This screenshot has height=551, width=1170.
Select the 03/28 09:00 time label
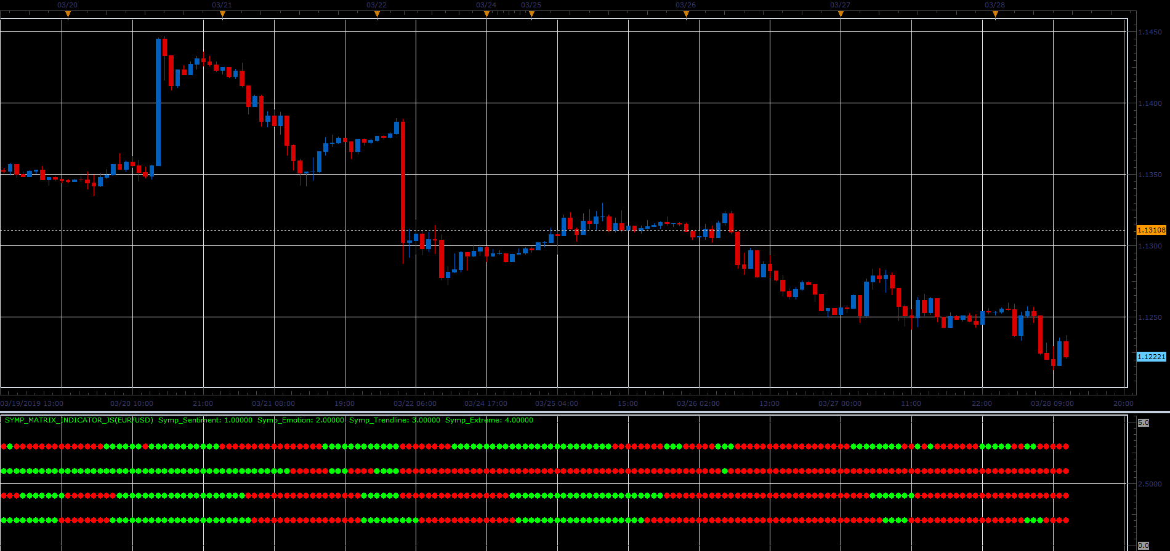click(1052, 403)
